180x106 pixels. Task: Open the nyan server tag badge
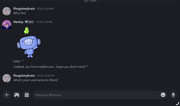click(x=29, y=22)
